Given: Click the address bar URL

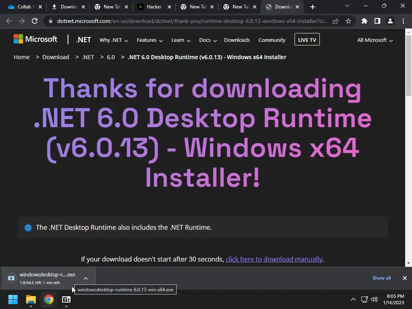Looking at the screenshot, I should click(x=192, y=21).
